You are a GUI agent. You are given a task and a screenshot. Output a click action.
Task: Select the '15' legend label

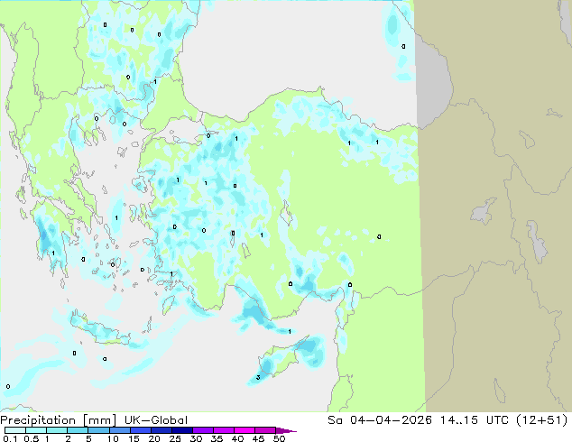point(134,438)
